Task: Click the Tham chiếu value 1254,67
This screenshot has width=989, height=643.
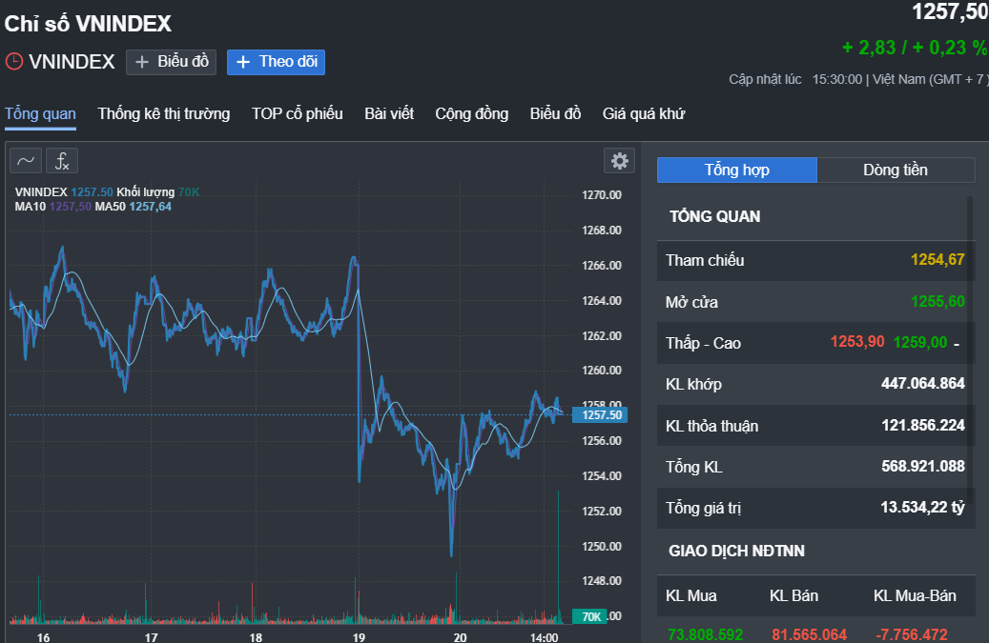Action: click(x=937, y=259)
